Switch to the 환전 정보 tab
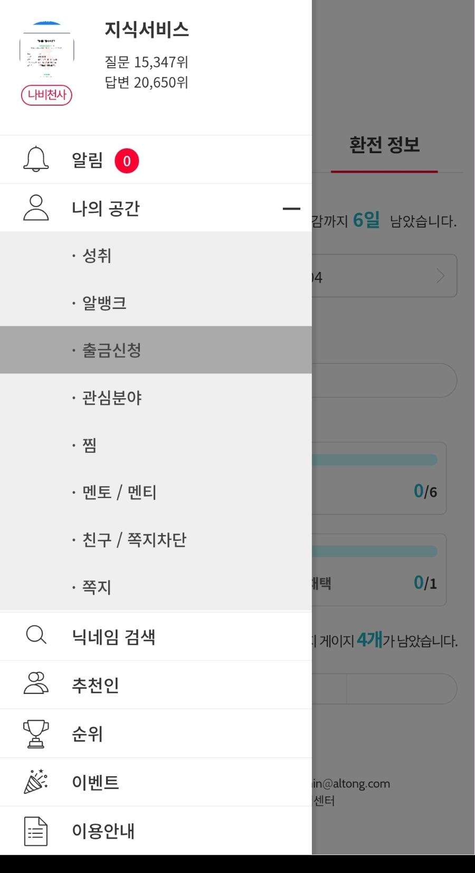 (x=384, y=145)
